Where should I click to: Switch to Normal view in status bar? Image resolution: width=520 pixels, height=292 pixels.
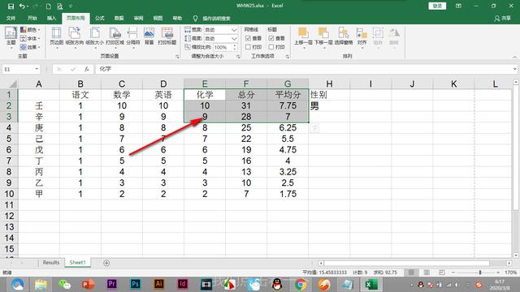pyautogui.click(x=411, y=273)
